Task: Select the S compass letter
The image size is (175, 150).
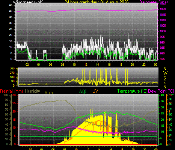Action: pyautogui.click(x=165, y=78)
